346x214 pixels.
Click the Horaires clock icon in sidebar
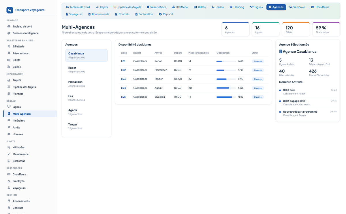(x=9, y=134)
